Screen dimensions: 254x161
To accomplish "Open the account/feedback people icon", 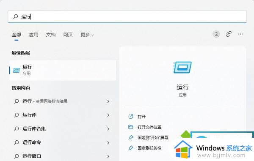I will click(x=229, y=34).
